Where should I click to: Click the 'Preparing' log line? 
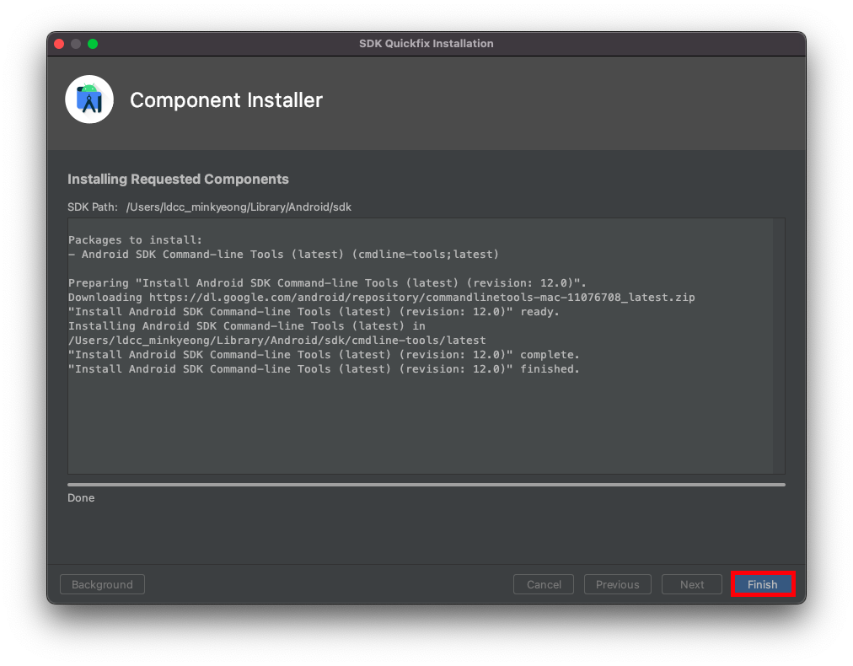327,283
